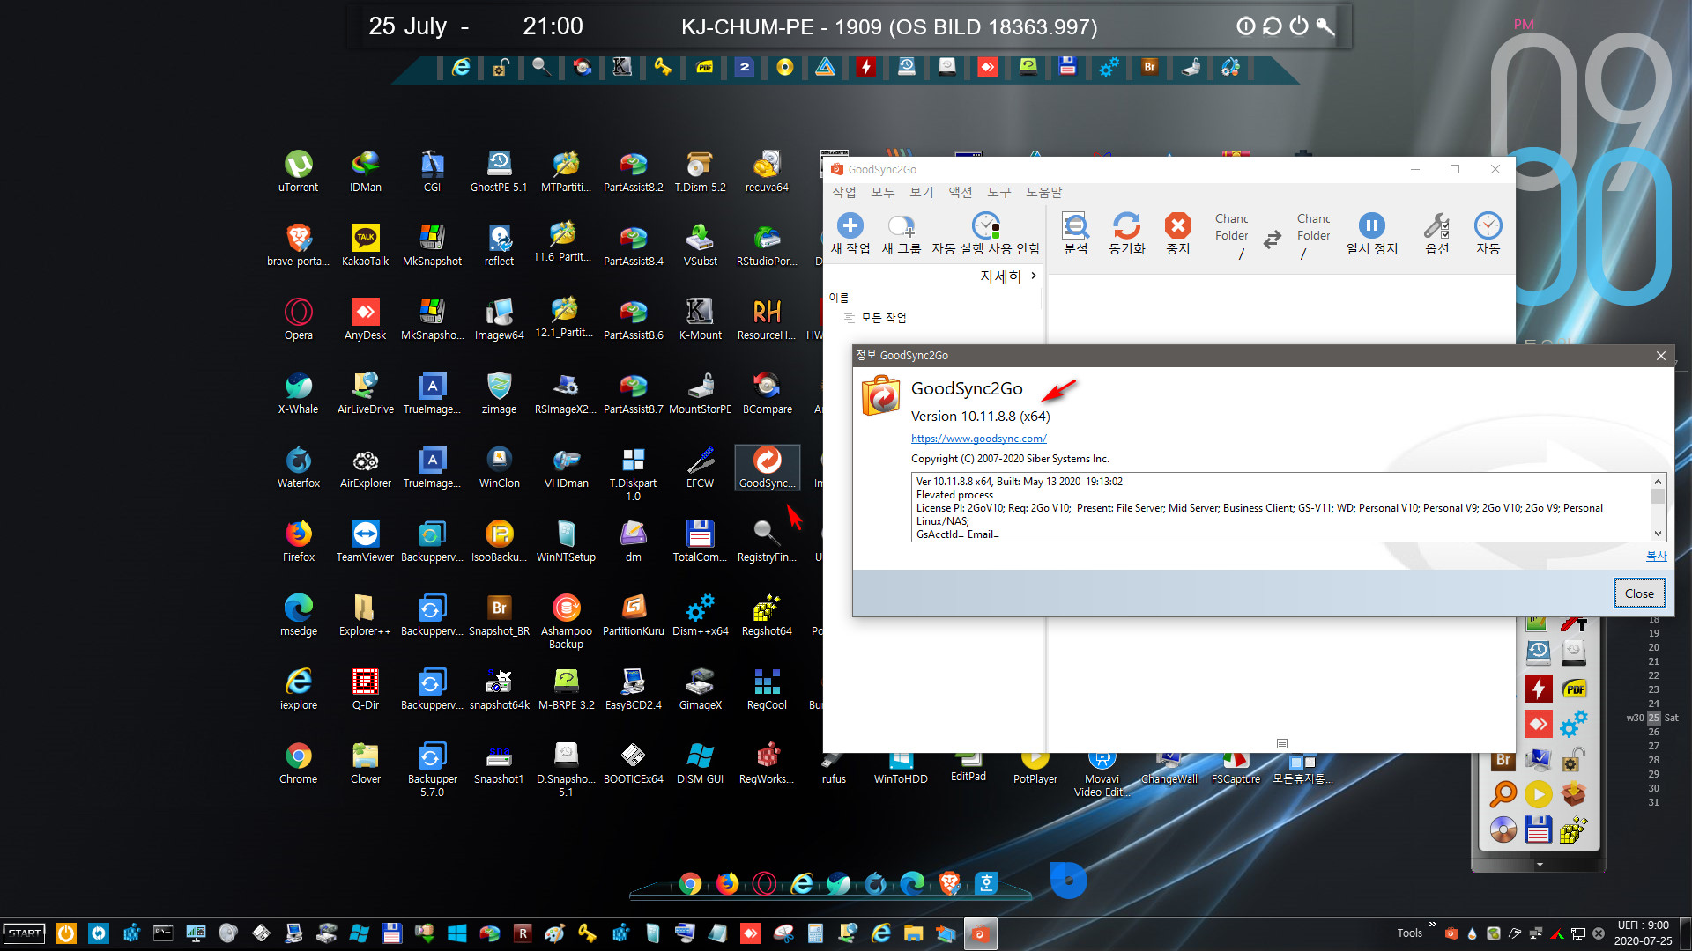This screenshot has width=1692, height=951.
Task: Click the power icon in top bar
Action: coord(1299,26)
